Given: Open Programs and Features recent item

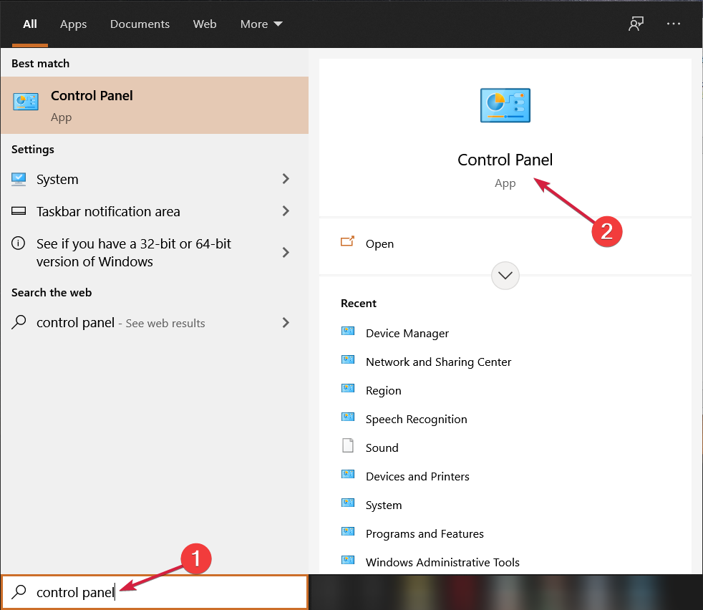Looking at the screenshot, I should [425, 533].
